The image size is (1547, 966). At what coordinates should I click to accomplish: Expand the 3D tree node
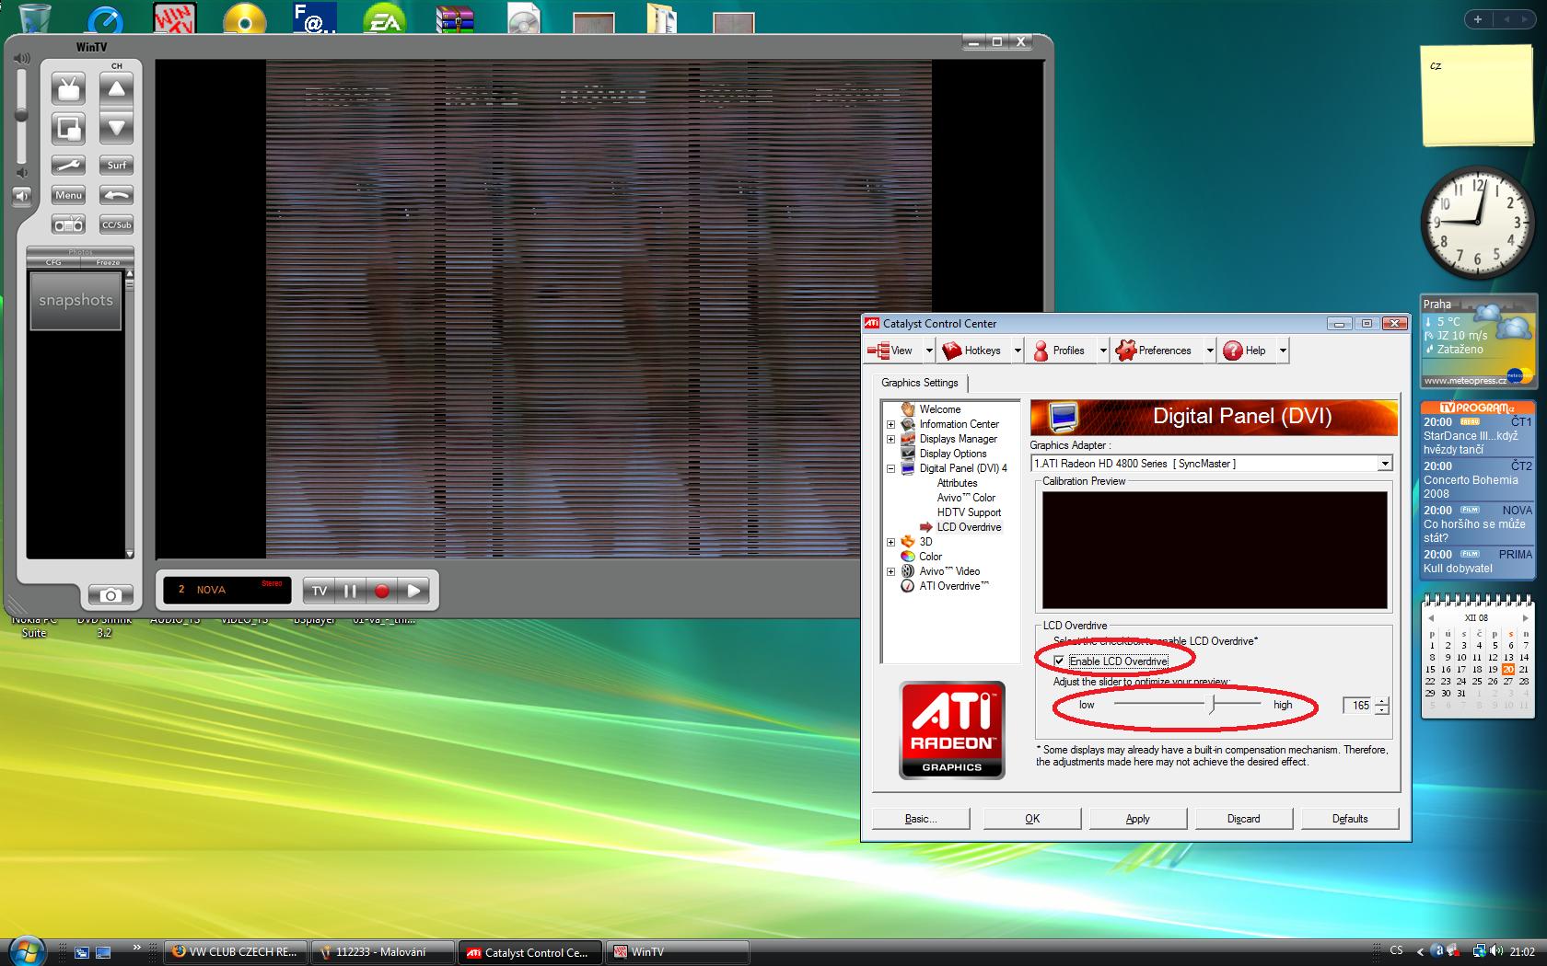(x=890, y=542)
